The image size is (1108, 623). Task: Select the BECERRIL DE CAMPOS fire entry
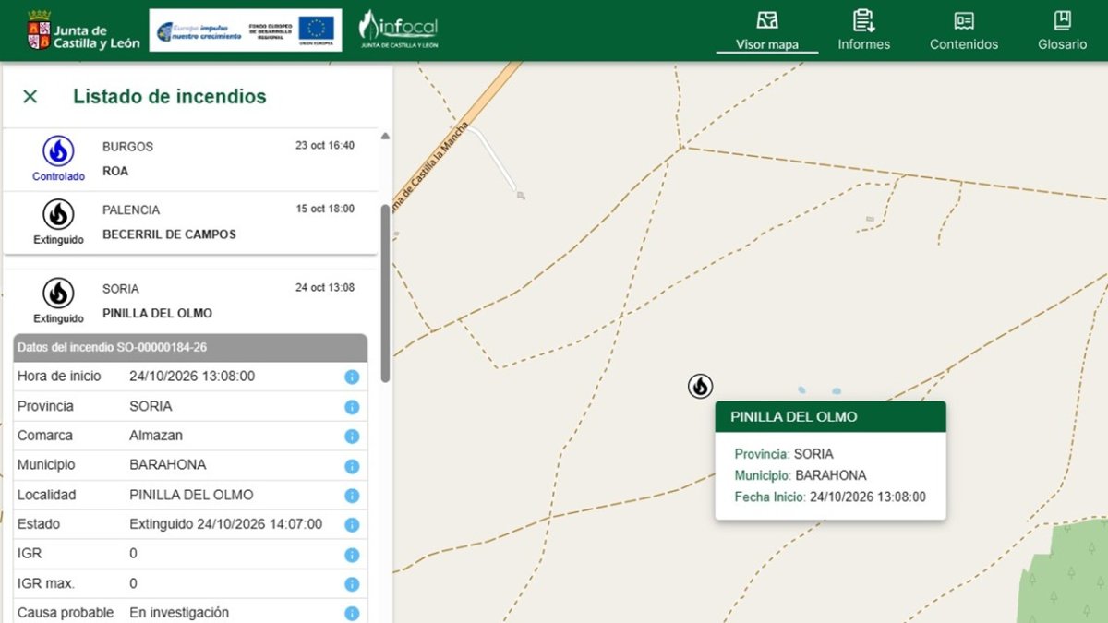[x=190, y=222]
